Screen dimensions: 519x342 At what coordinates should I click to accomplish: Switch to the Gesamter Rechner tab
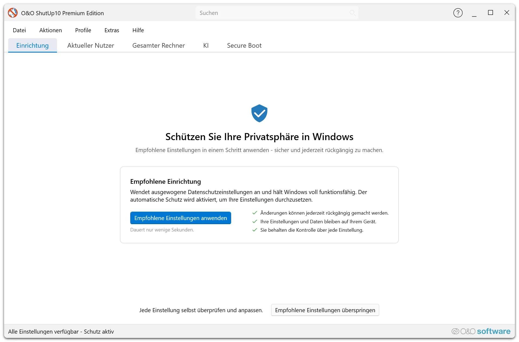point(158,45)
